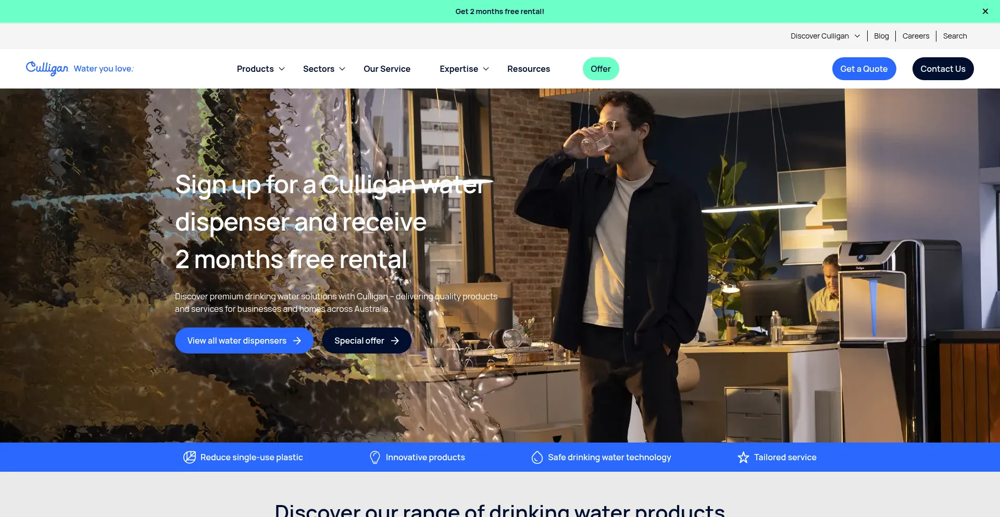This screenshot has height=517, width=1000.
Task: Dismiss the free rental promo banner
Action: [985, 11]
